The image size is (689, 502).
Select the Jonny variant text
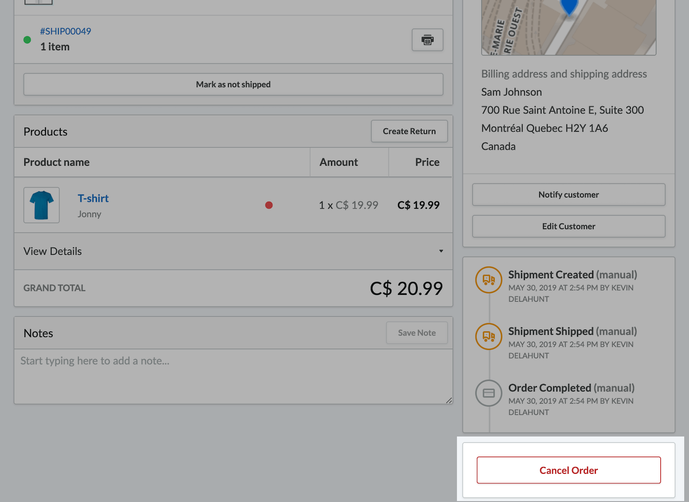pos(89,214)
